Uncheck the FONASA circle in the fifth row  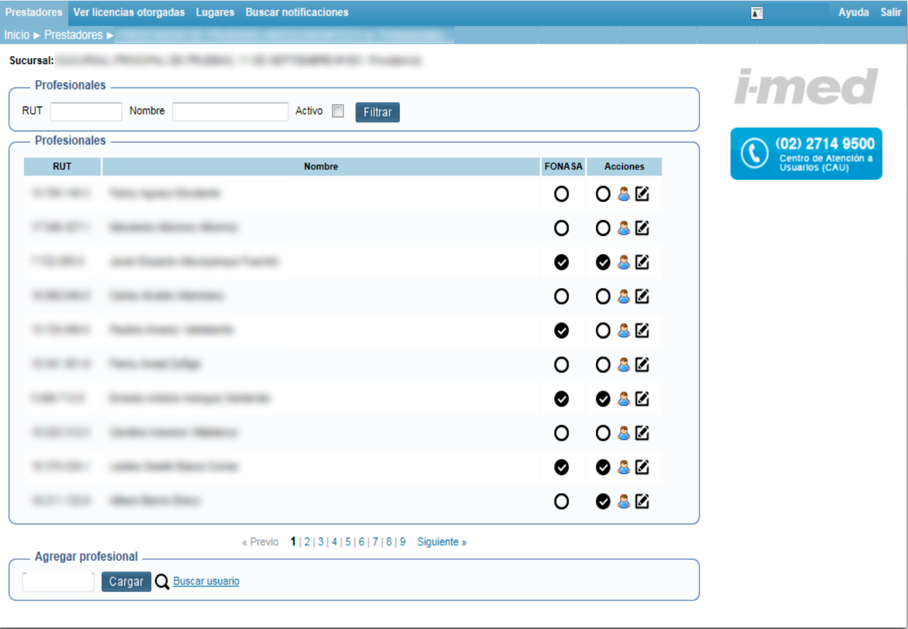[x=561, y=330]
